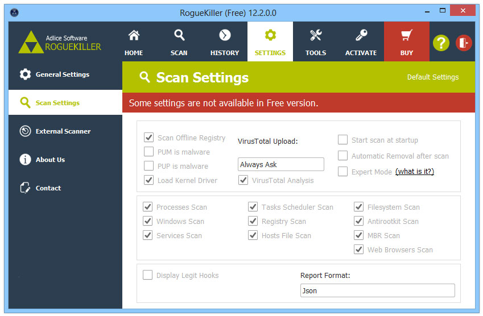Click the green help question mark icon
The width and height of the screenshot is (483, 316).
[x=441, y=43]
